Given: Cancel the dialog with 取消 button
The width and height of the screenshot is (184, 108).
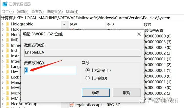Looking at the screenshot, I should click(x=127, y=93).
